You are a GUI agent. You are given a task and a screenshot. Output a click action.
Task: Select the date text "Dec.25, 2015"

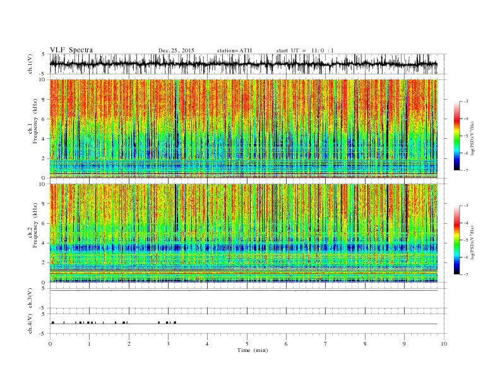[x=176, y=50]
